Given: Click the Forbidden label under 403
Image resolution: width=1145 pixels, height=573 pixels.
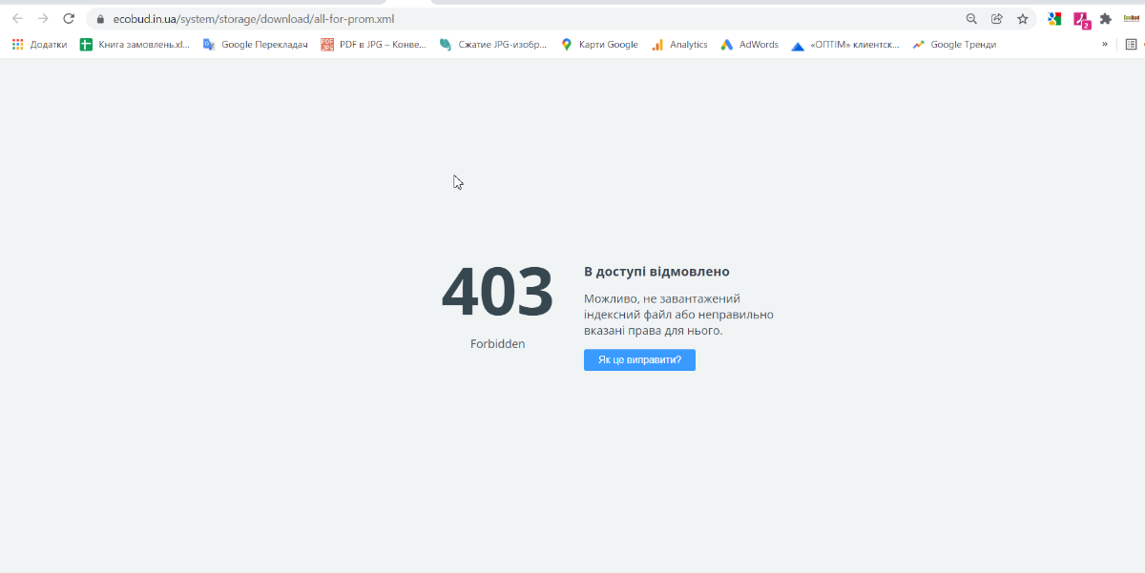Looking at the screenshot, I should pos(497,344).
